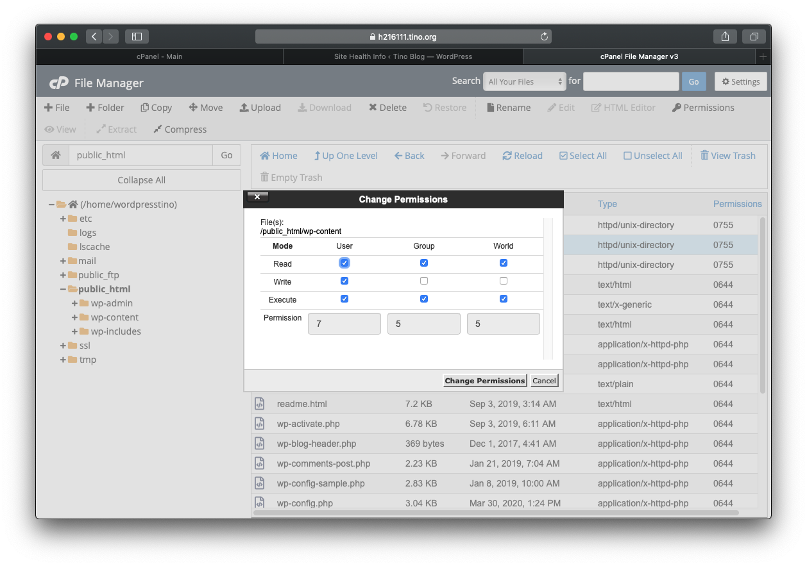Expand the public_ftp folder in tree
807x566 pixels.
[63, 275]
